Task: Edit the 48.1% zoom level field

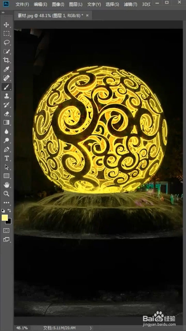Action: [x=22, y=328]
